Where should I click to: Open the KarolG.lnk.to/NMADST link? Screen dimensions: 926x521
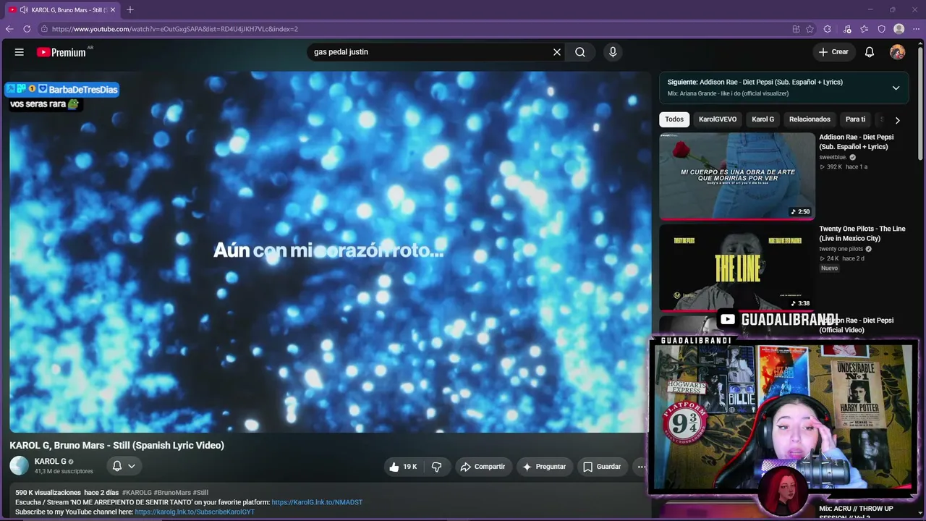point(317,502)
